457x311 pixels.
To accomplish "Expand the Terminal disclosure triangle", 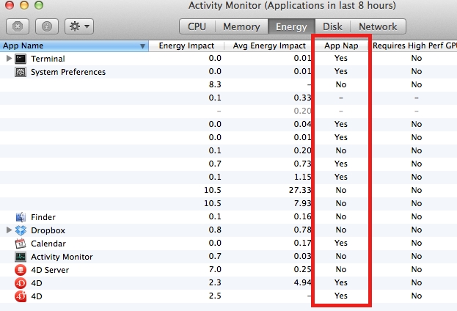I will click(9, 59).
